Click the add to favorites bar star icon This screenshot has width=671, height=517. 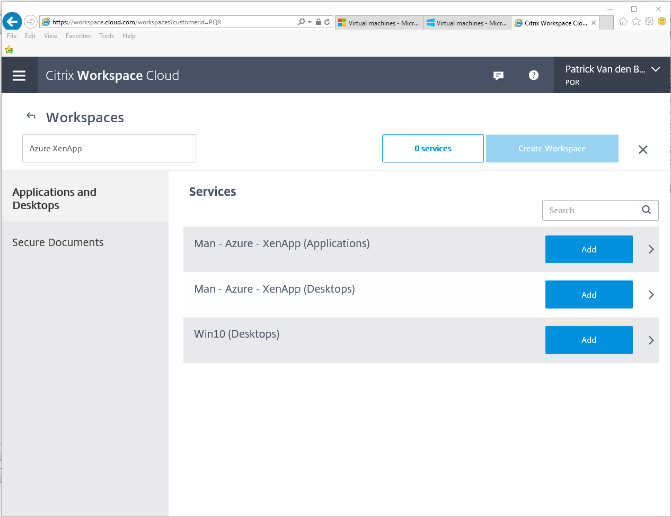click(x=9, y=50)
